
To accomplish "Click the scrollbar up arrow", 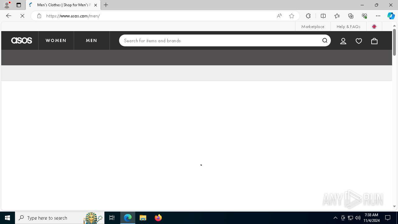I will tap(394, 26).
